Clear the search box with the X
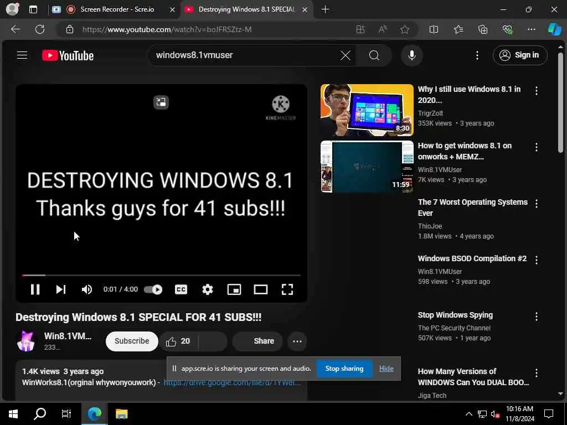 click(346, 55)
